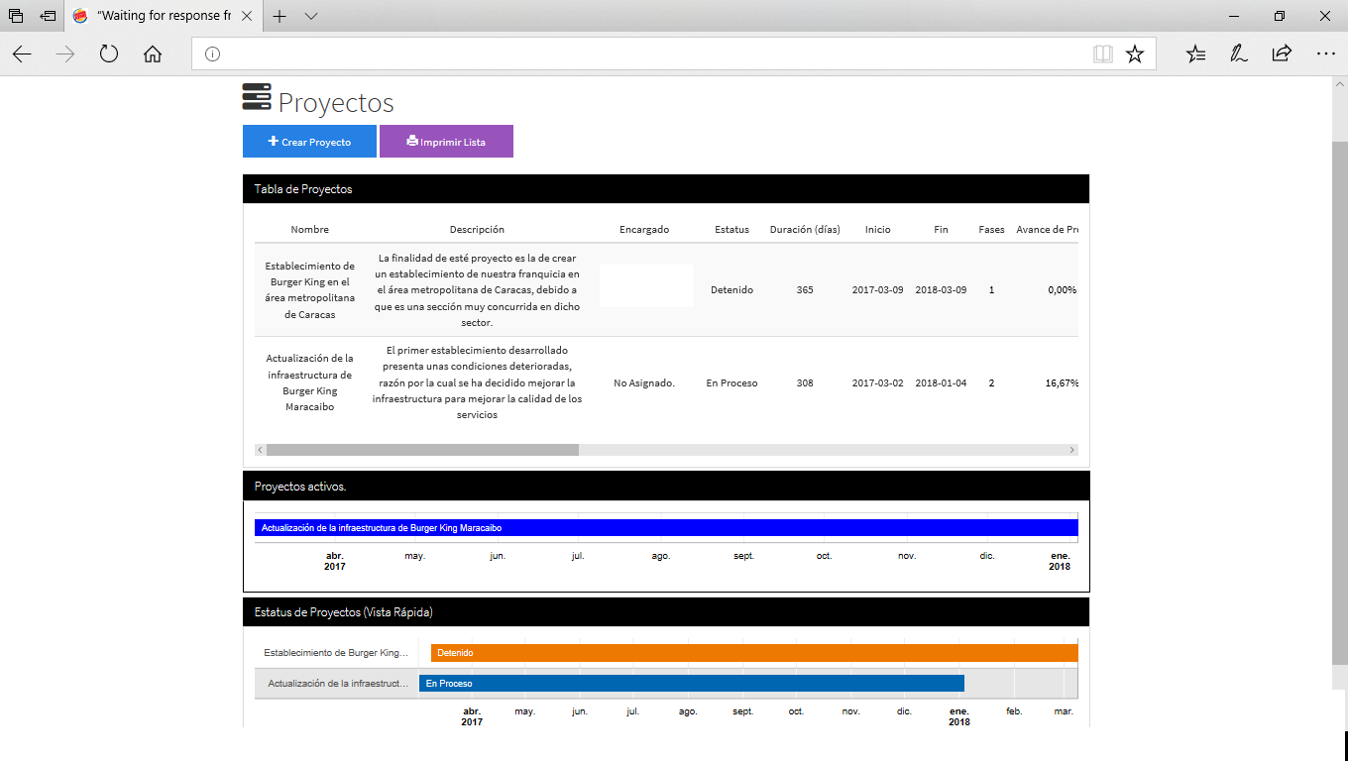This screenshot has width=1348, height=761.
Task: Click the Estatus column header
Action: coord(732,230)
